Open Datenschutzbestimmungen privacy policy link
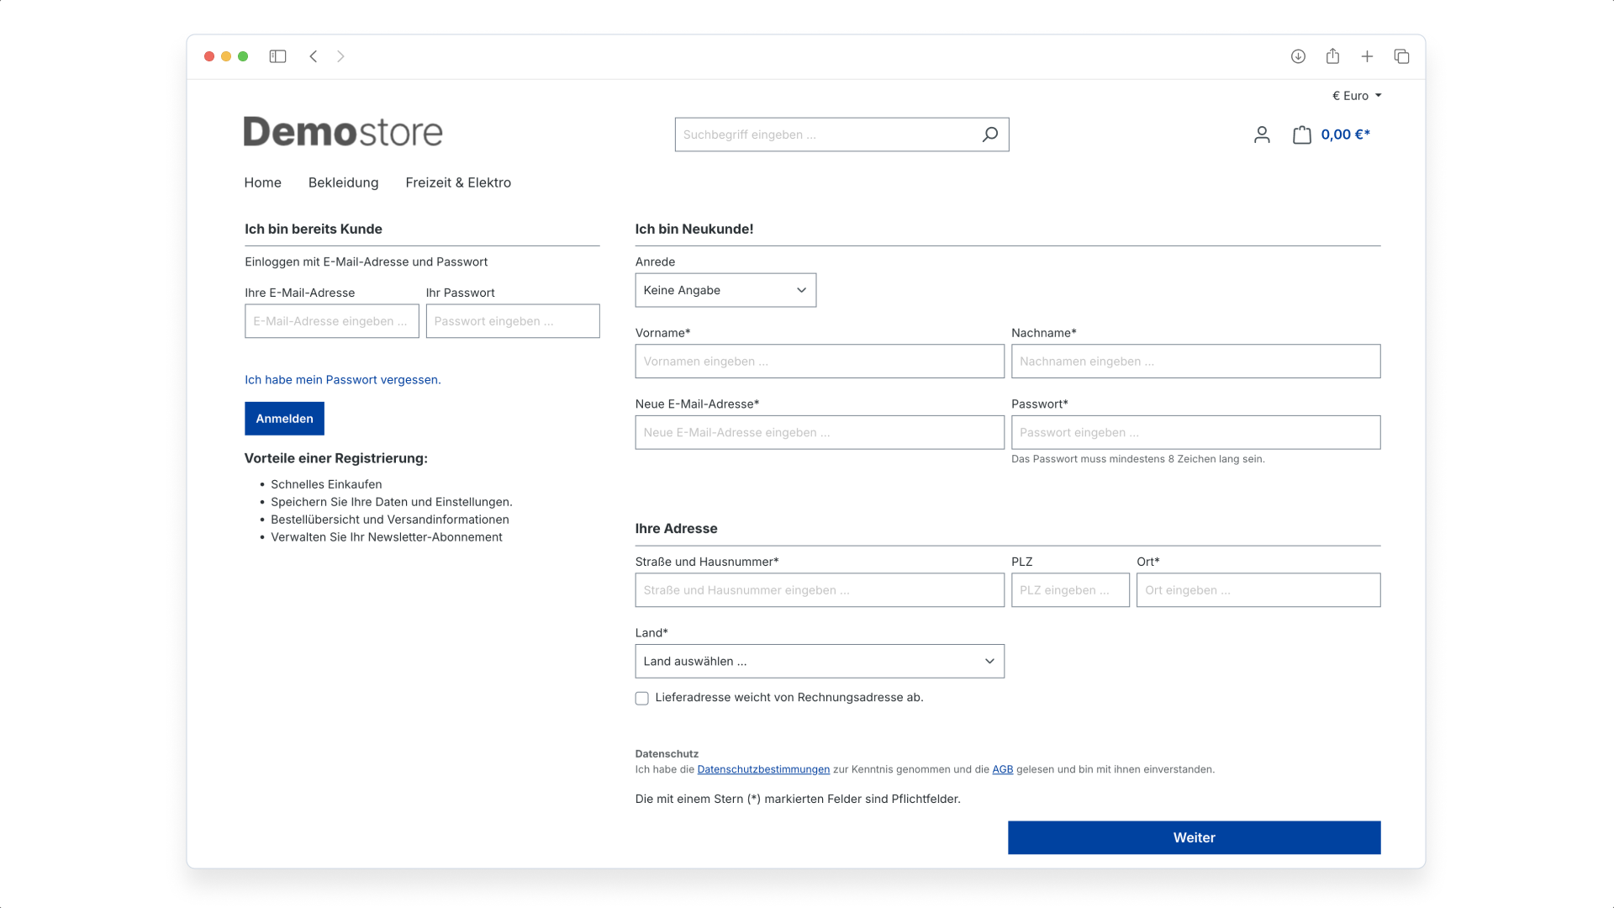 click(762, 769)
